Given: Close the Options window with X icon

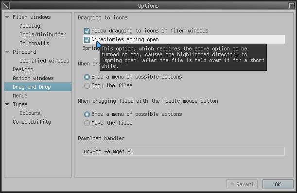Looking at the screenshot, I should 6,6.
